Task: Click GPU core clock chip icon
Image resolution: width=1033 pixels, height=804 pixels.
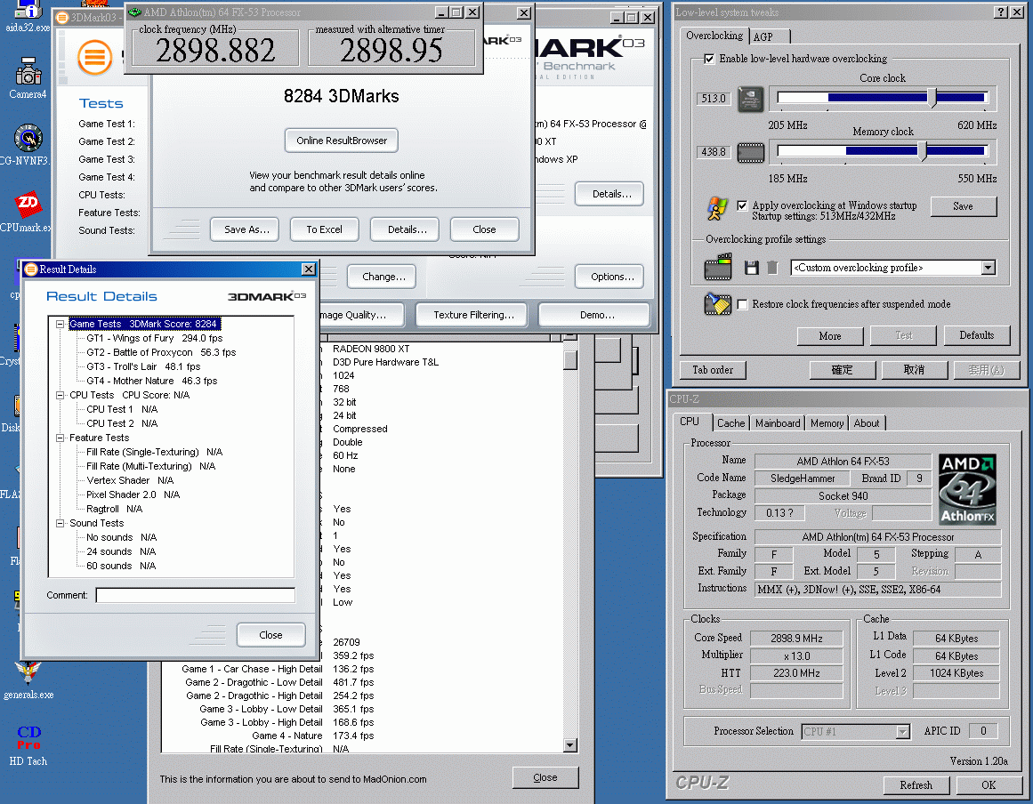Action: 750,99
